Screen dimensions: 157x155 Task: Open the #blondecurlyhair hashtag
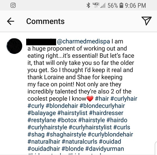[x=102, y=106]
